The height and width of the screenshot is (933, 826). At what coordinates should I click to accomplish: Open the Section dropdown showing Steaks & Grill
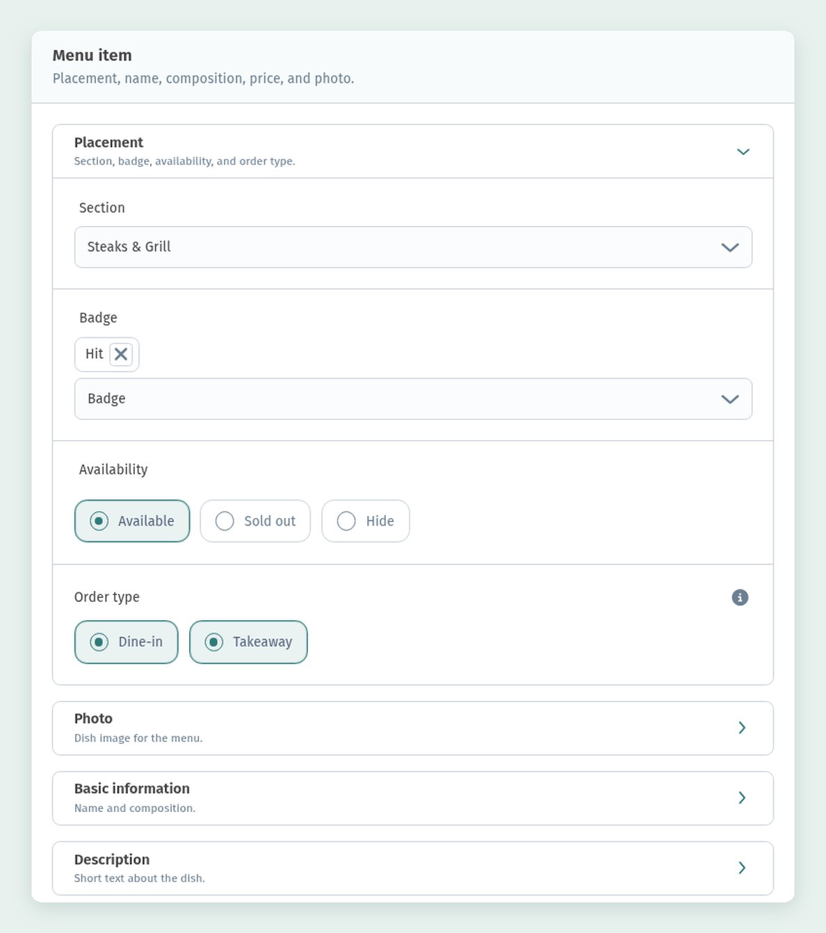pyautogui.click(x=413, y=247)
